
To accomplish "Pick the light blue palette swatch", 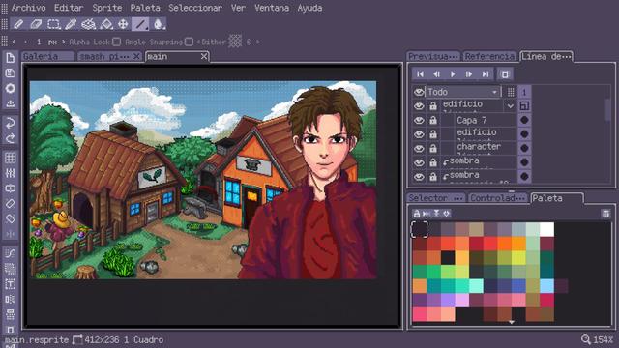I will click(546, 286).
